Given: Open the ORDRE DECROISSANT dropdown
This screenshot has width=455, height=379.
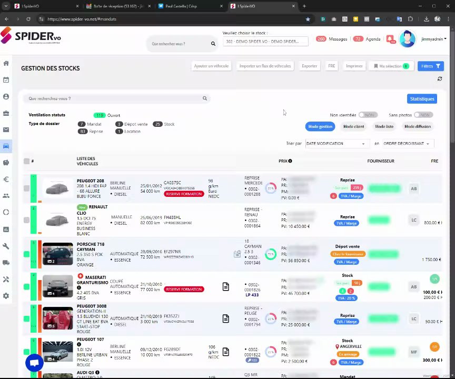Looking at the screenshot, I should point(408,144).
